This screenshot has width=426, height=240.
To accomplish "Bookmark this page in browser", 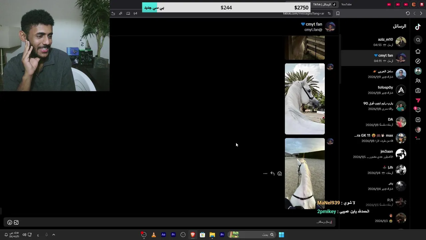I will click(338, 13).
